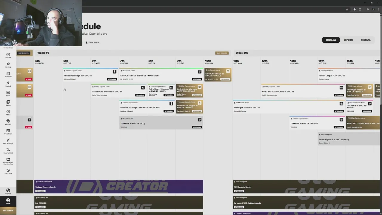Open TEKKEN 8 at EWC 25 (LCQ) card

tap(161, 123)
